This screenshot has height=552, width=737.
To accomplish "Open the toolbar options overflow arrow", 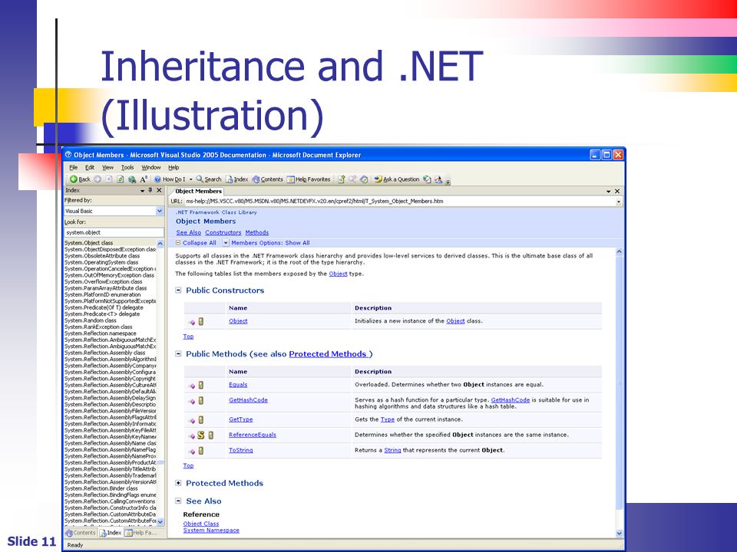I will (x=448, y=181).
